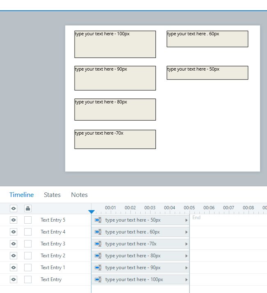This screenshot has width=267, height=293.
Task: Lock Text Entry 3 using its lock box
Action: (x=28, y=244)
